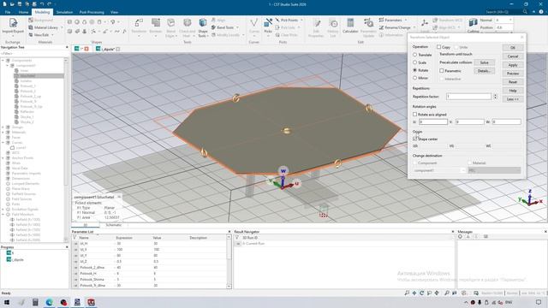The height and width of the screenshot is (308, 548).
Task: Click the U rotation angle field
Action: click(x=433, y=121)
